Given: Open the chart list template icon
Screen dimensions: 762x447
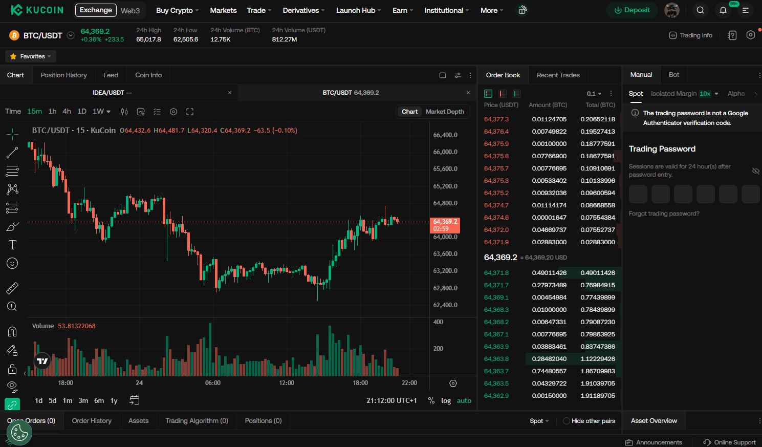Looking at the screenshot, I should pos(157,112).
